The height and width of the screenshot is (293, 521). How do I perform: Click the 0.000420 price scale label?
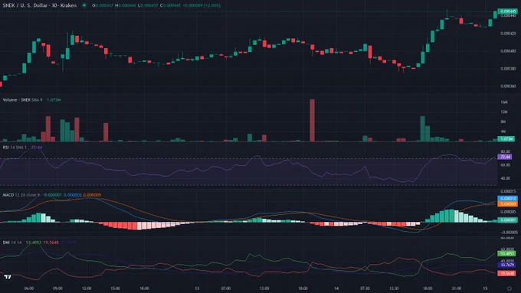tap(508, 34)
